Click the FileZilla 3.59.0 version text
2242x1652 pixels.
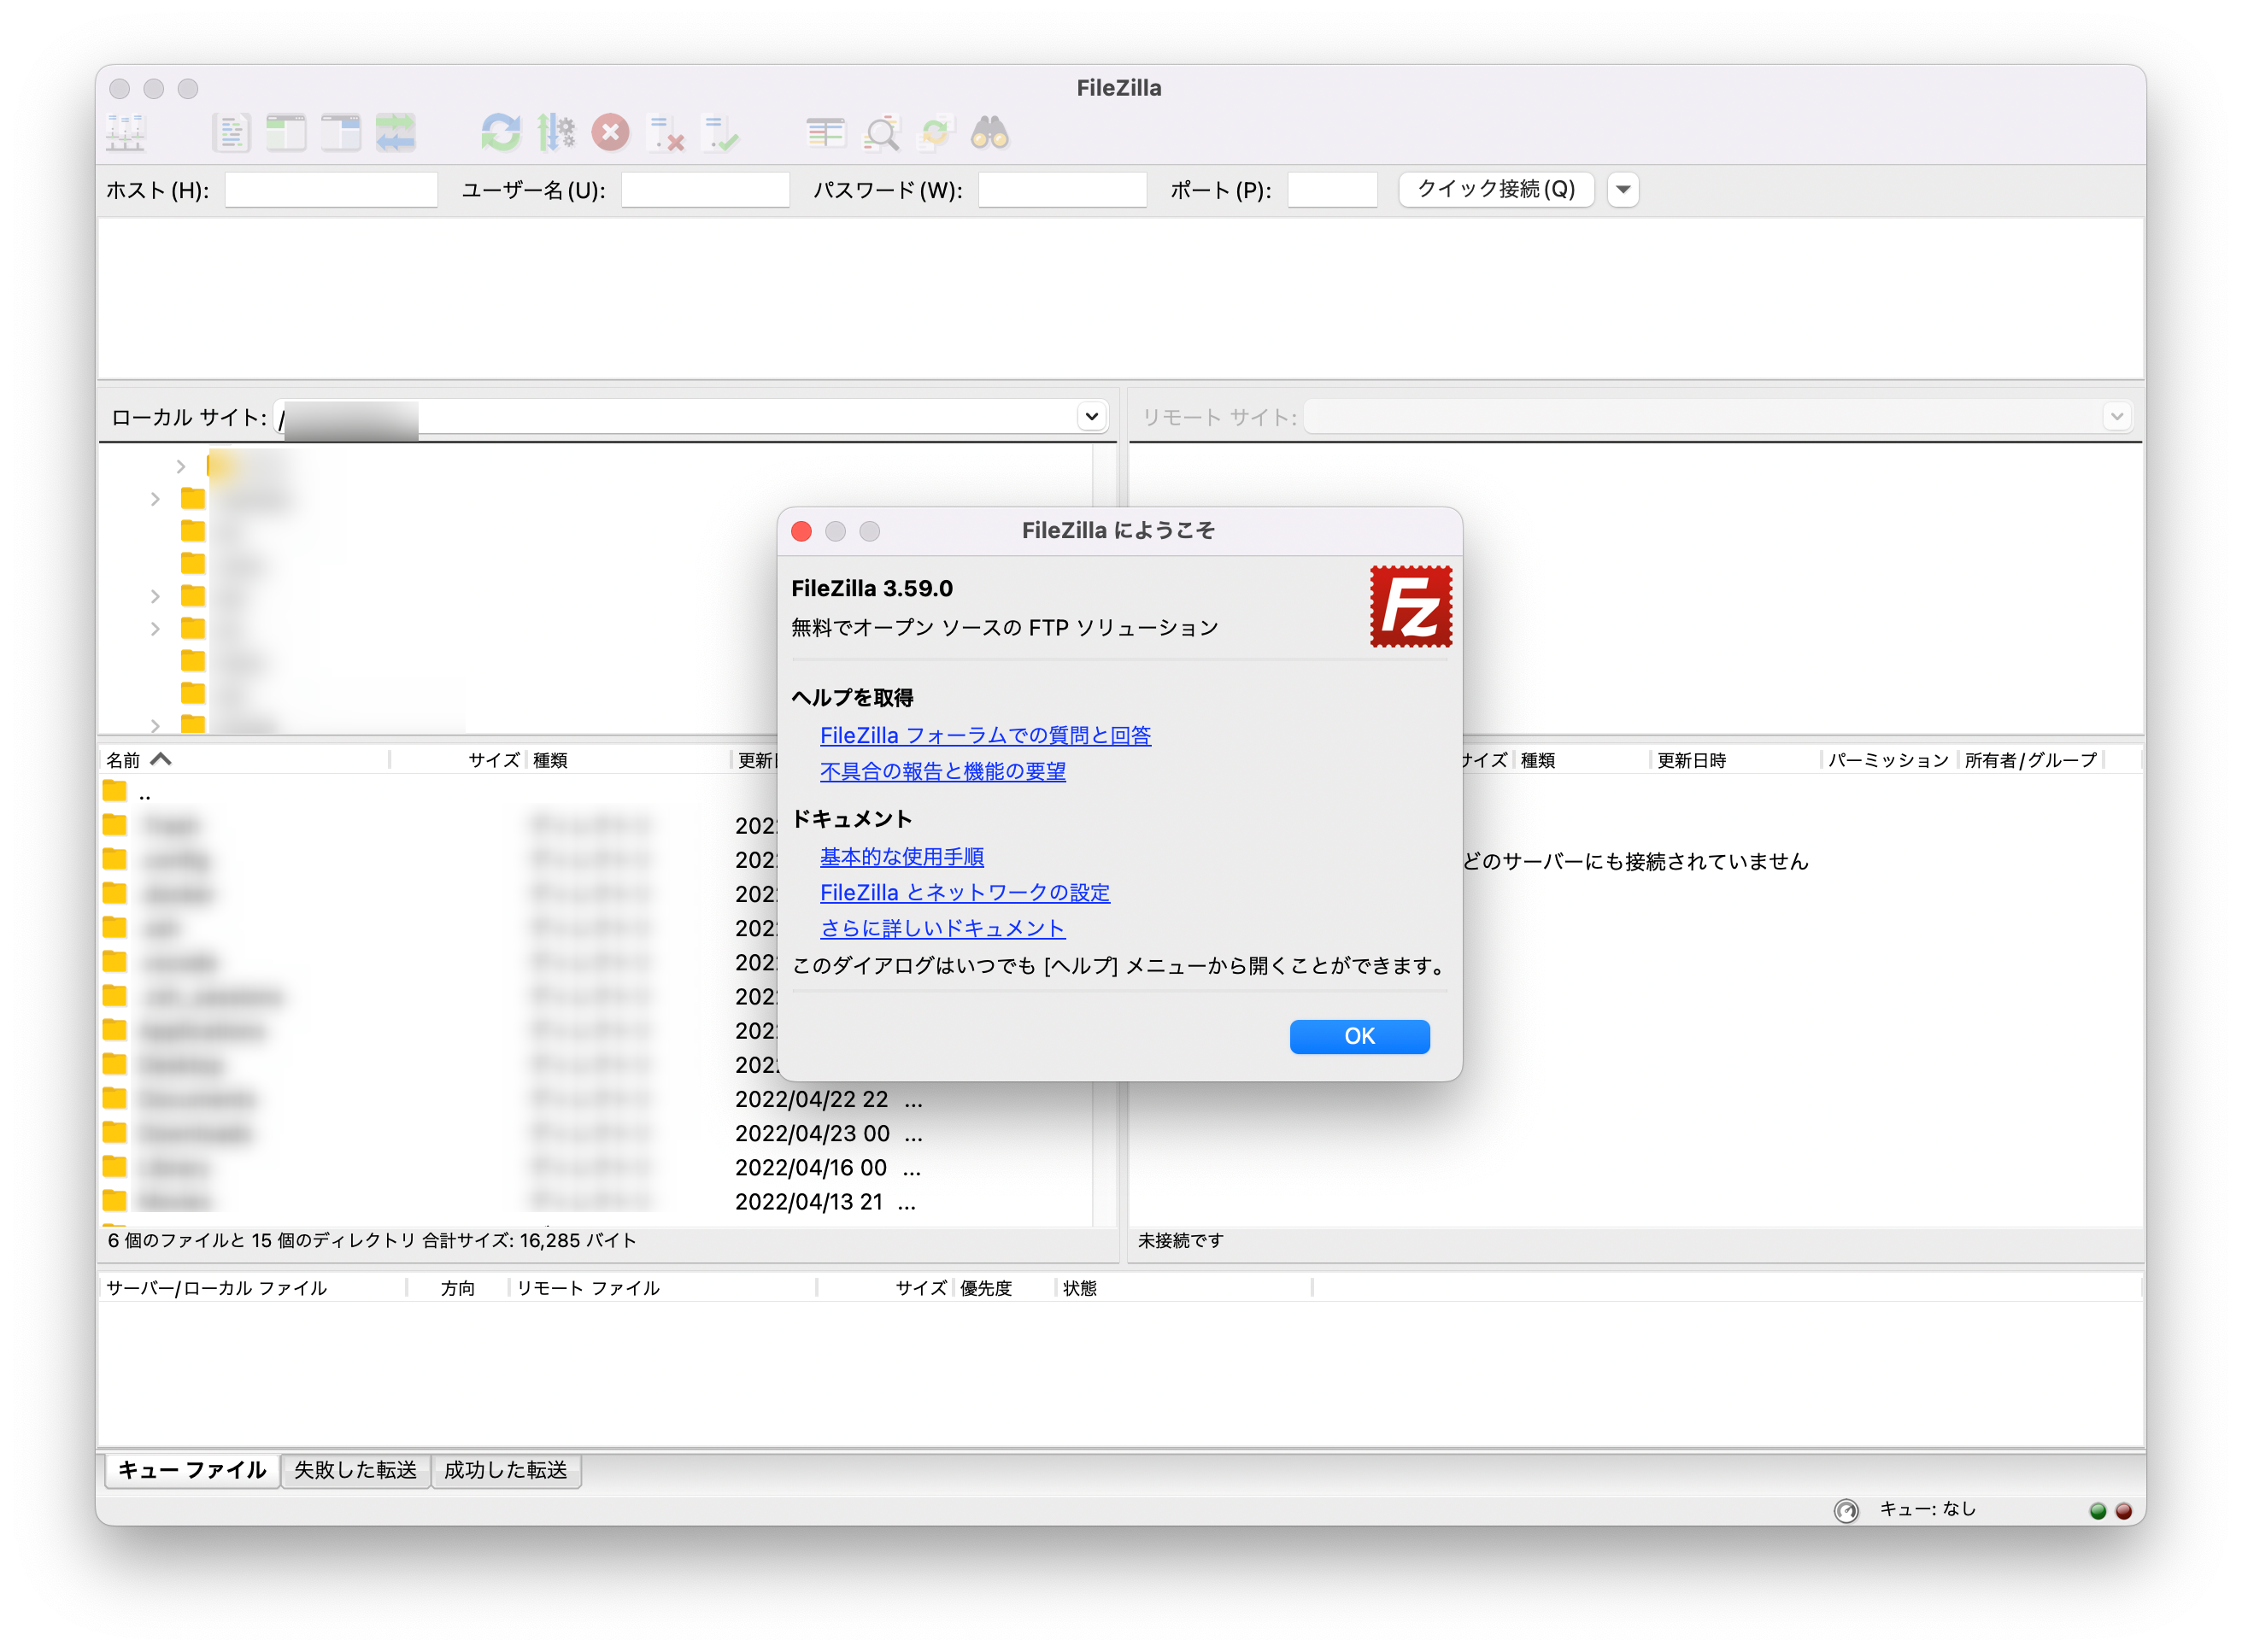[872, 588]
